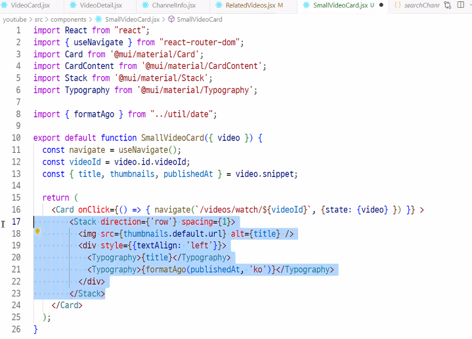
Task: Click the thumbnails variable on line 13
Action: point(132,174)
